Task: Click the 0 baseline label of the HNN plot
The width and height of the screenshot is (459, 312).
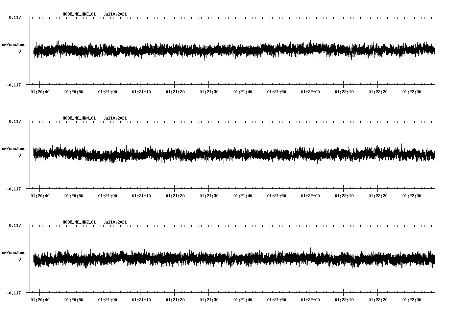Action: point(20,155)
